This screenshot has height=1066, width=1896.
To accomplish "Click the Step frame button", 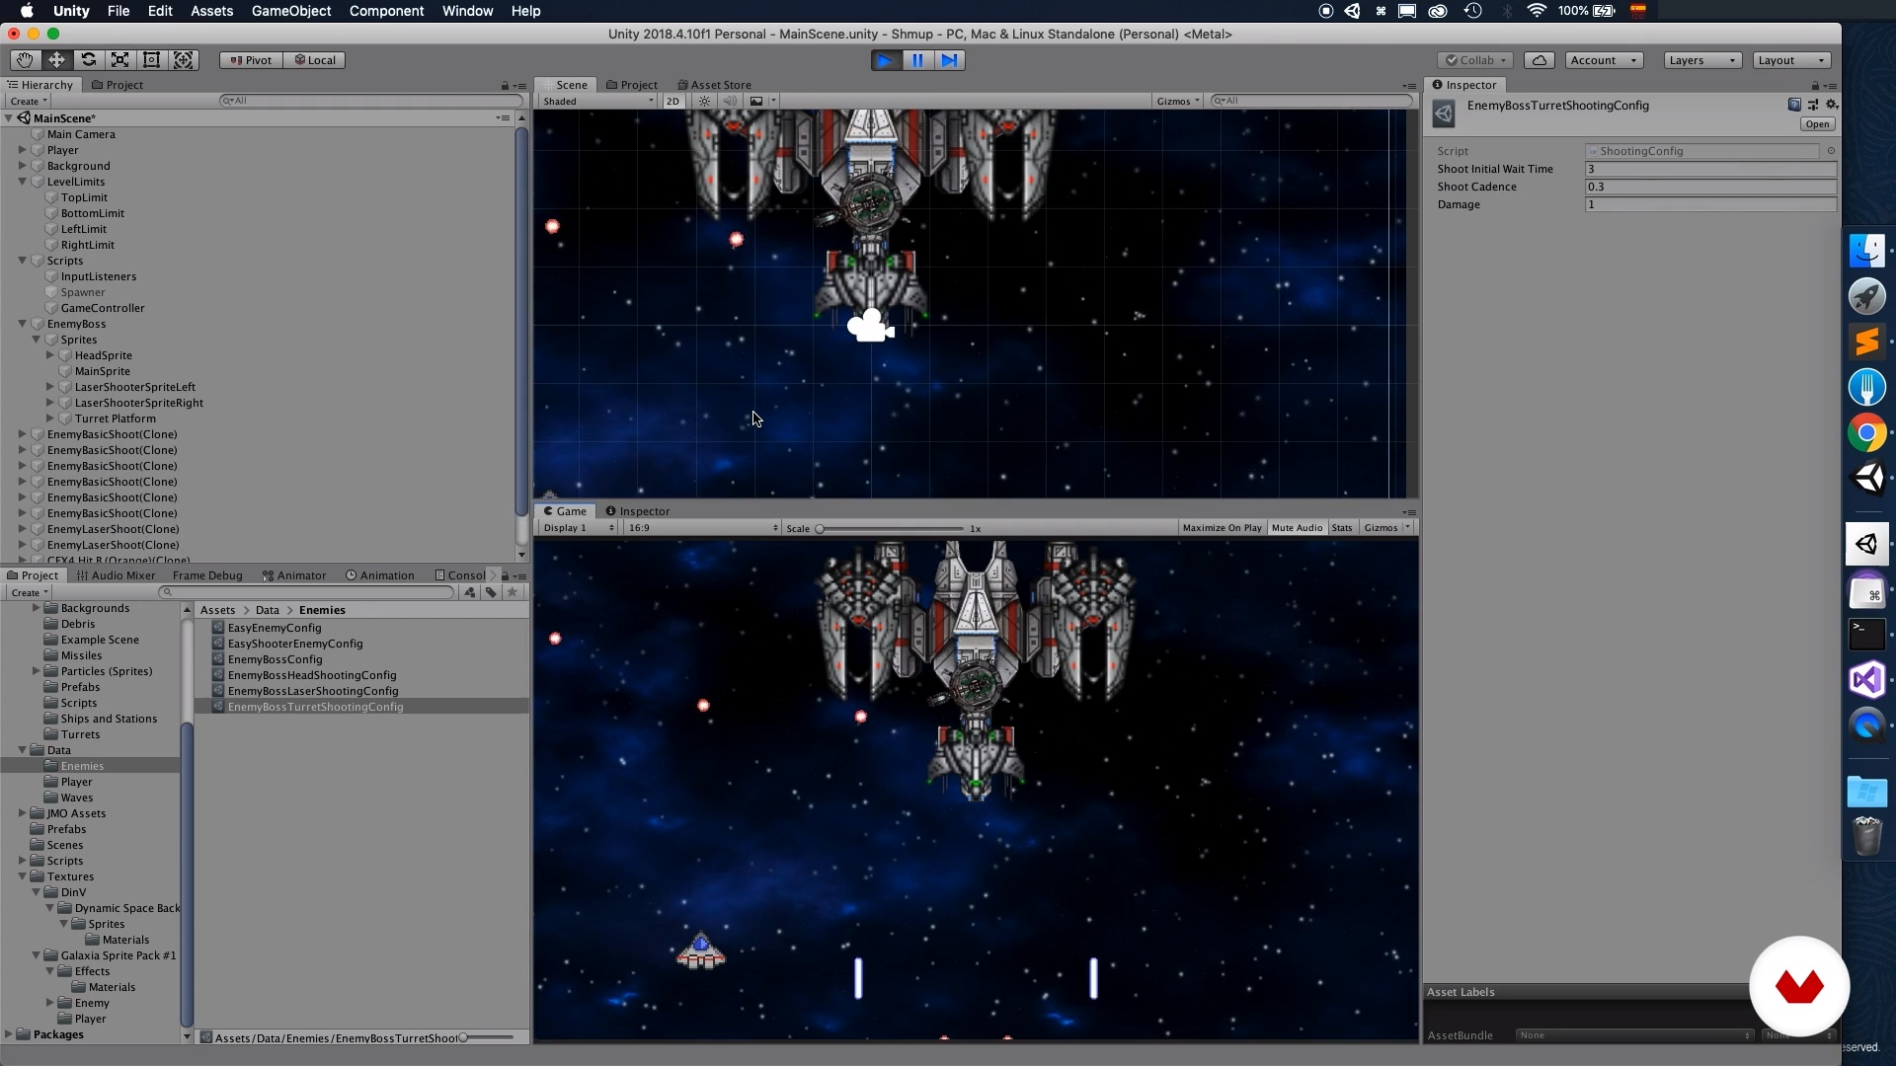I will 949,60.
